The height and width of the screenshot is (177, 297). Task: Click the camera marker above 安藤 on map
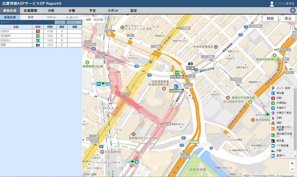click(190, 64)
